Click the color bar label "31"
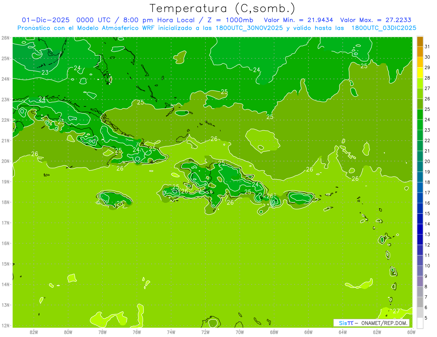 (427, 47)
